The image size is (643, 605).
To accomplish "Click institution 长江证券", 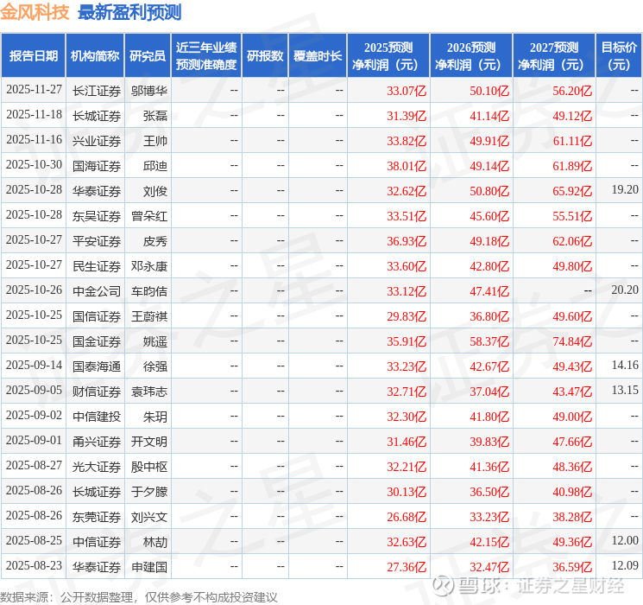I will [97, 91].
